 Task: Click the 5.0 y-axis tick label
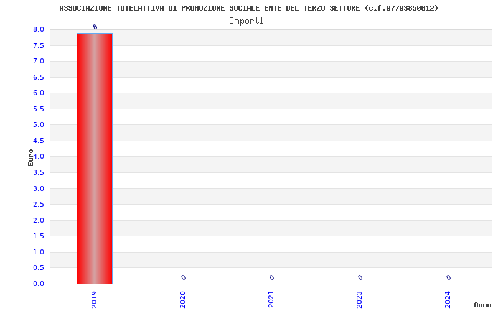[39, 125]
